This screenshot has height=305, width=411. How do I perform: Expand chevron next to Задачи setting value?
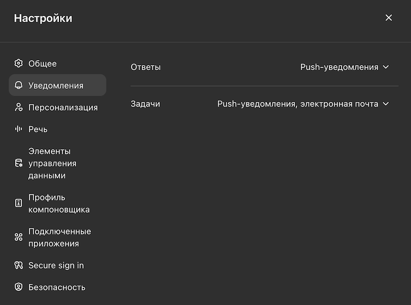point(386,104)
